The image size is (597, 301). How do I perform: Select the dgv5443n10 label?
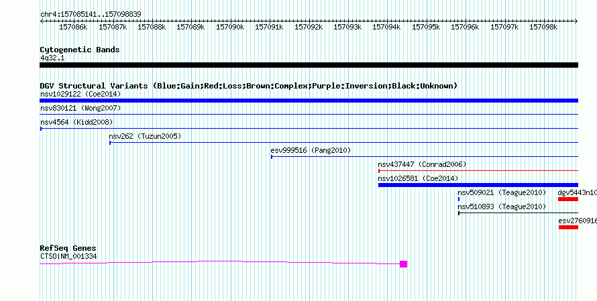coord(577,192)
